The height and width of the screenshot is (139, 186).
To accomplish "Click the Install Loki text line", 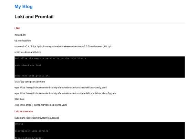I will (20, 35).
